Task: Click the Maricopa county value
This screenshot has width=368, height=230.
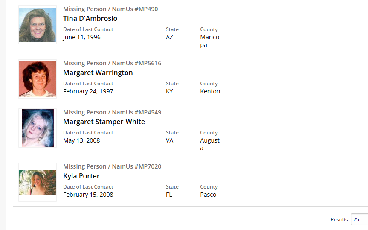Action: point(209,41)
